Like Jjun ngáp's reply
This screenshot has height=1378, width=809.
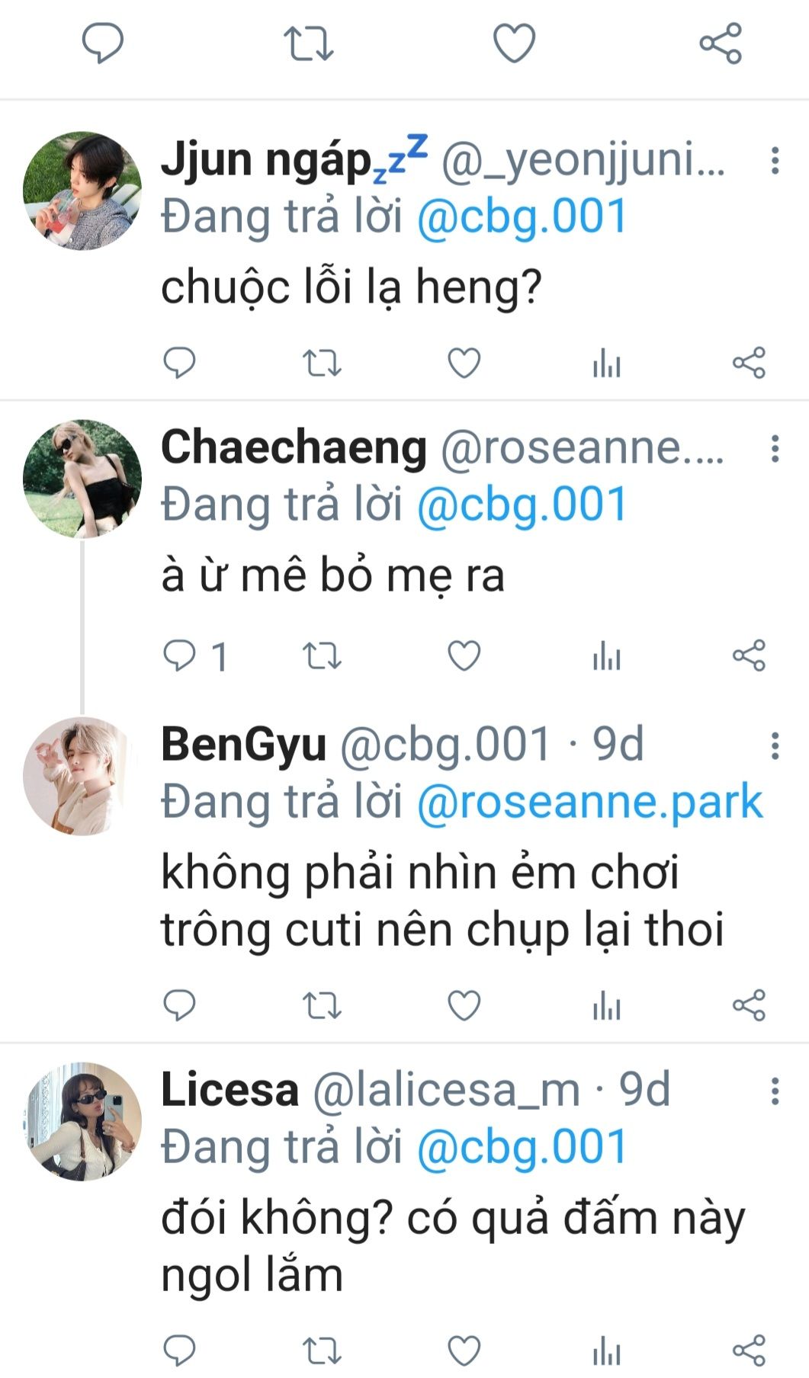[464, 363]
